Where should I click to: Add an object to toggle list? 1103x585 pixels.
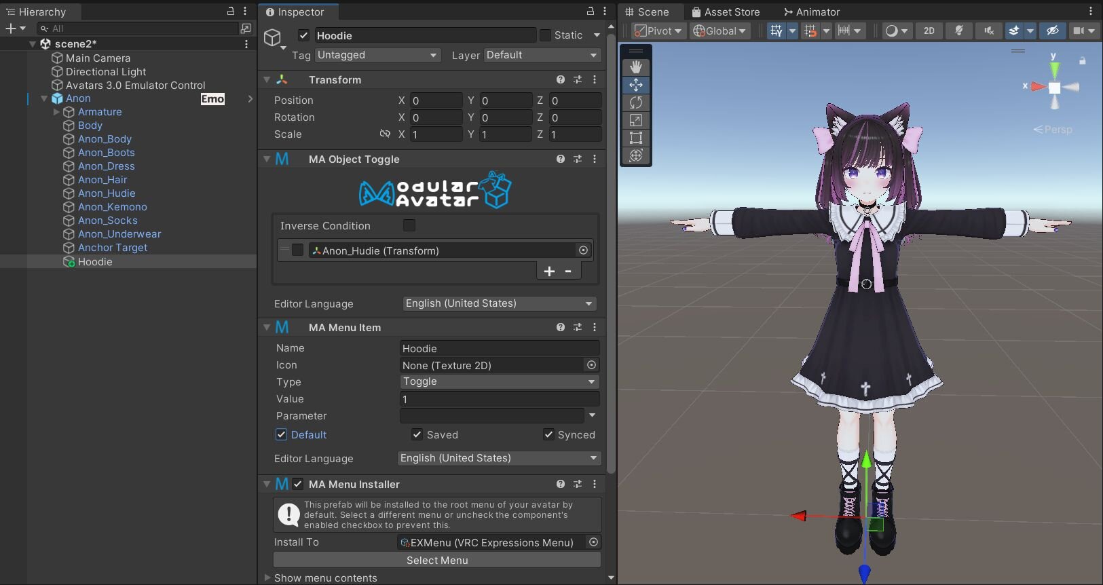tap(549, 271)
